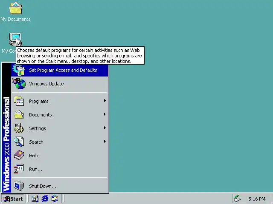Click the Settings gear icon in Start menu
Screen dimensions: 273x204
pyautogui.click(x=19, y=128)
